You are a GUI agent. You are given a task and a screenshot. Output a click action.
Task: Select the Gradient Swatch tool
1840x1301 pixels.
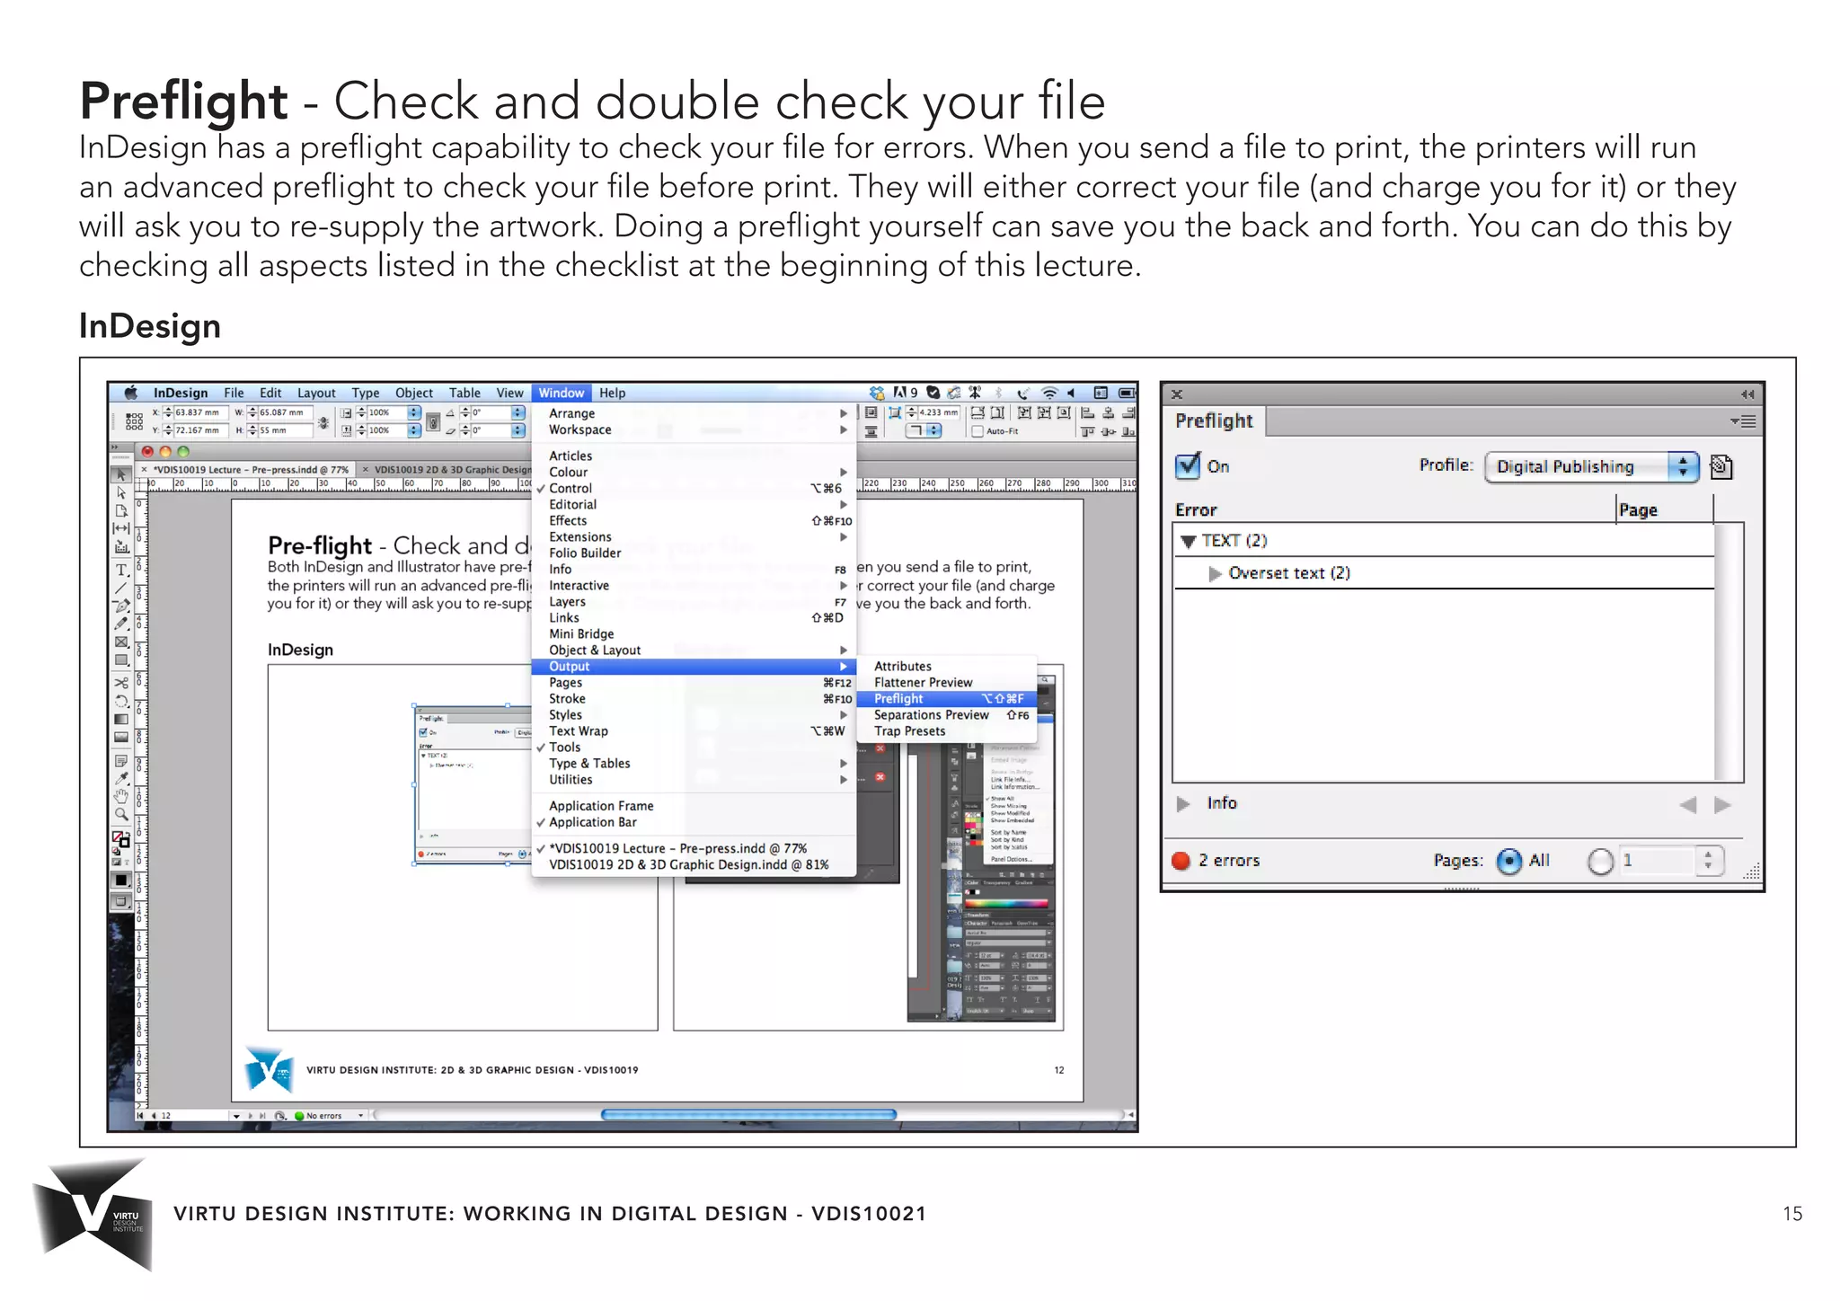pos(120,719)
